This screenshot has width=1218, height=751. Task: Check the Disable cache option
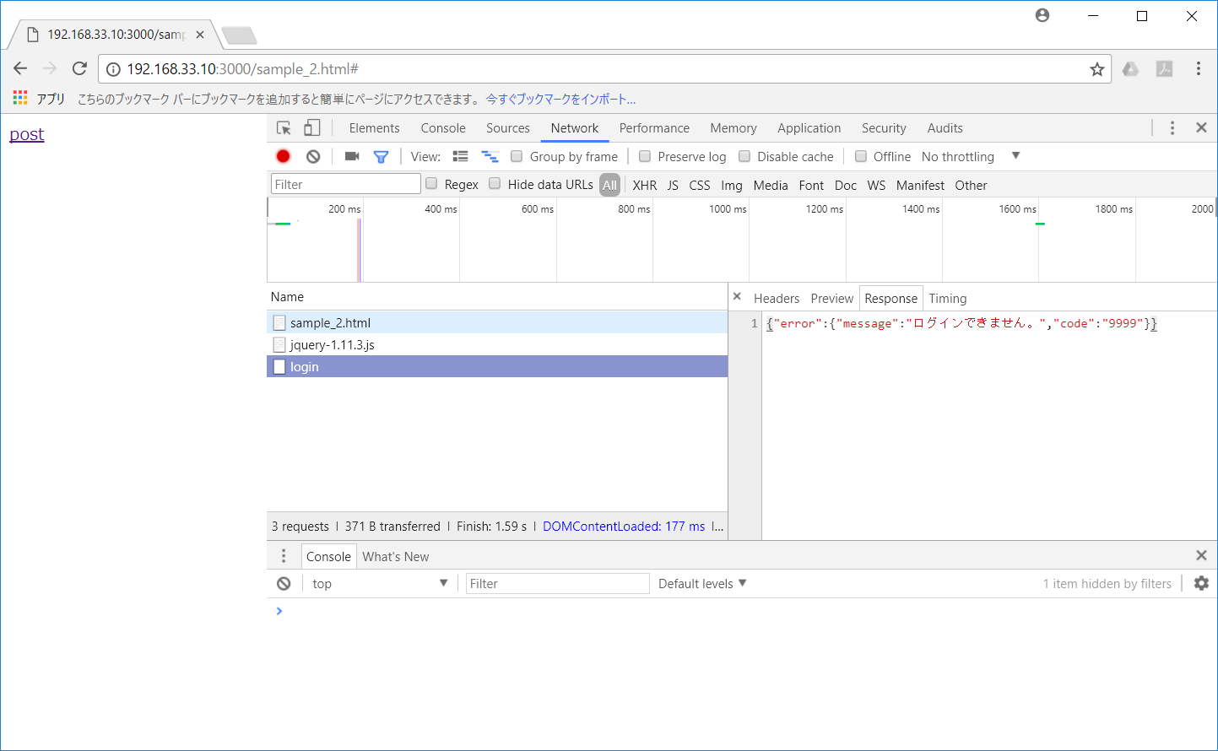(744, 156)
